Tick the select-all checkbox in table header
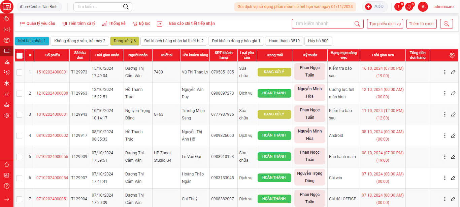Screen dimensions: 460x207 tap(20, 56)
